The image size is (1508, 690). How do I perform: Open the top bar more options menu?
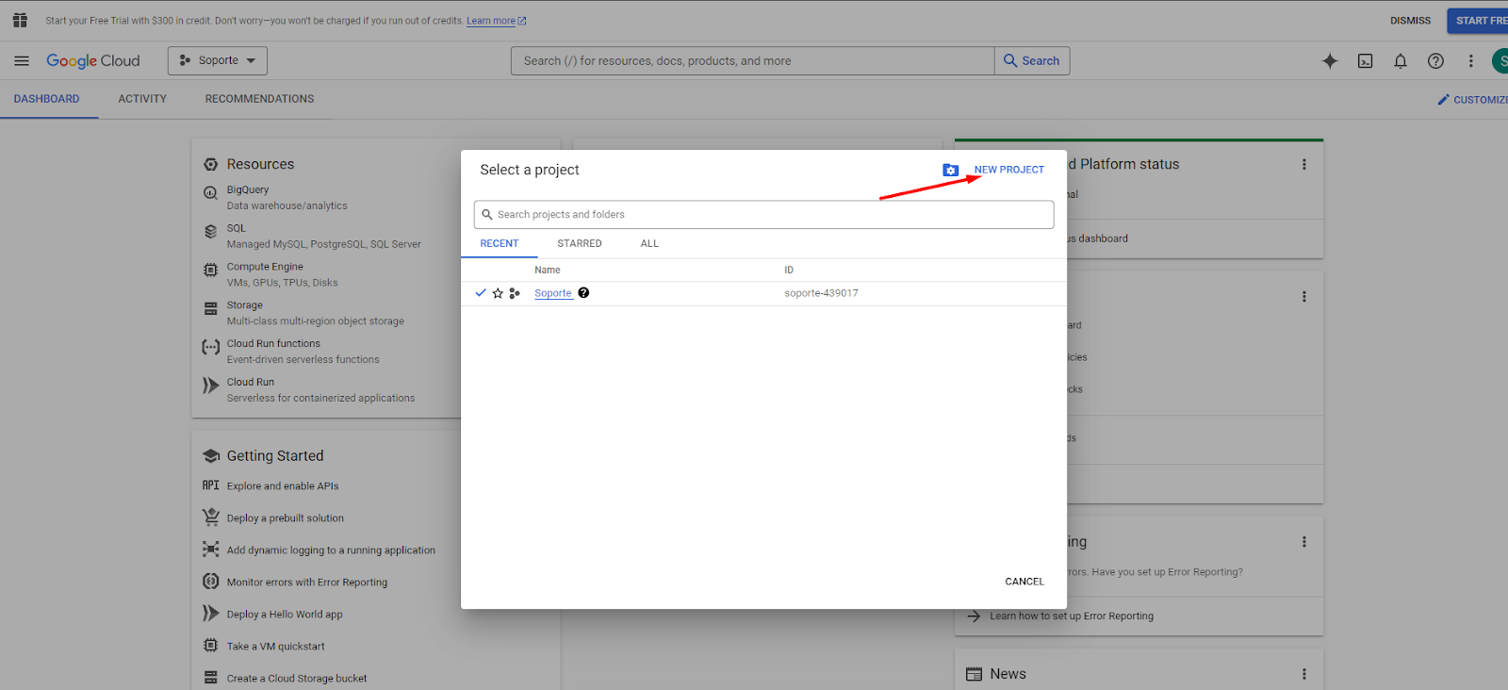[1470, 61]
